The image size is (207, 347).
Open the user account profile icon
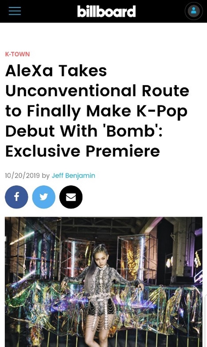pos(193,11)
